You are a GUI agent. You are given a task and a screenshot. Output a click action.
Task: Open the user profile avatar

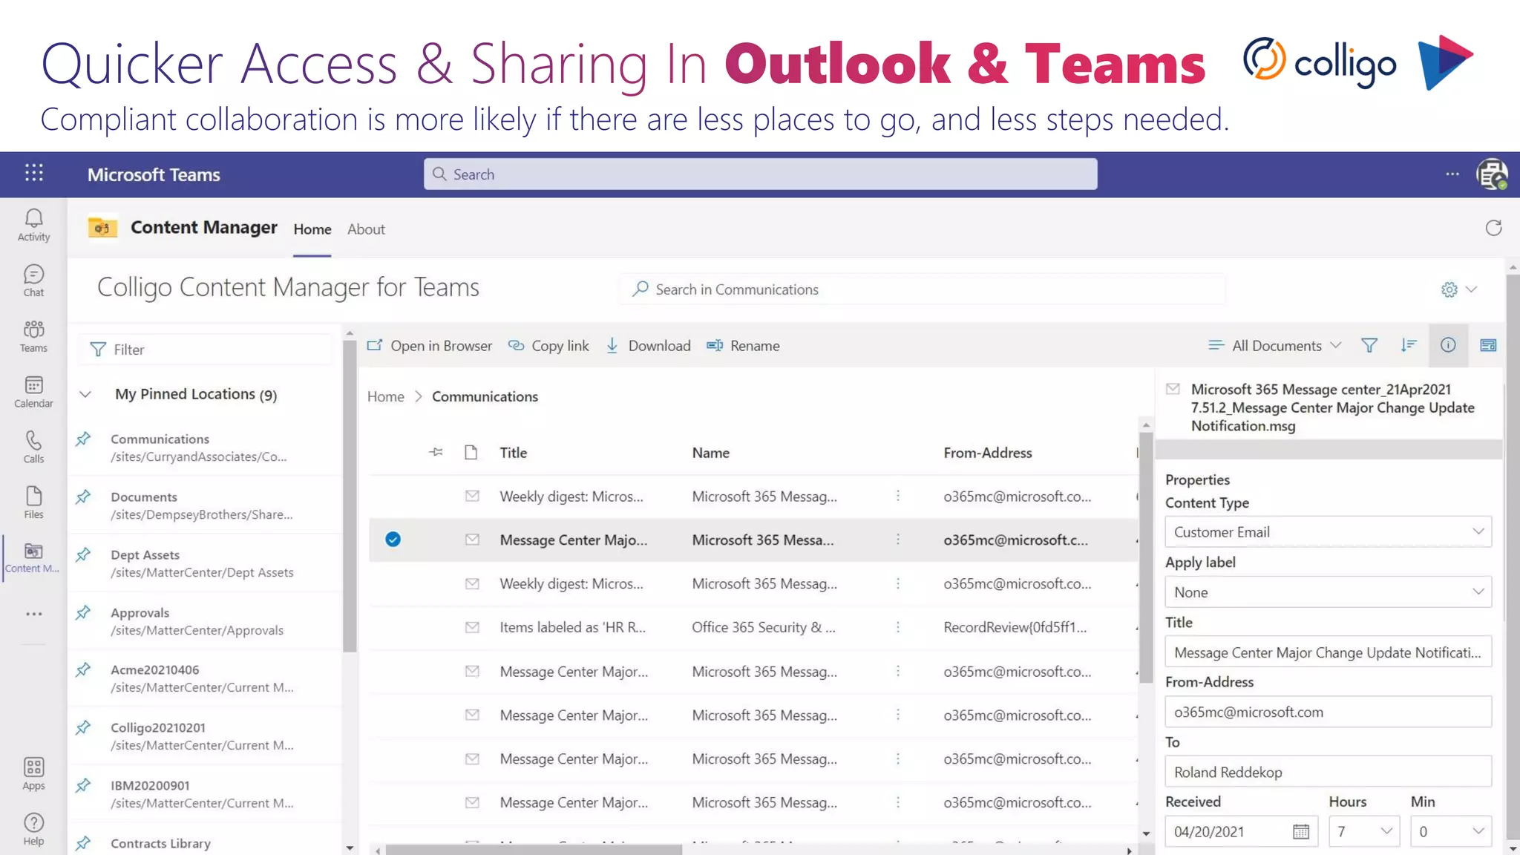[x=1492, y=174]
